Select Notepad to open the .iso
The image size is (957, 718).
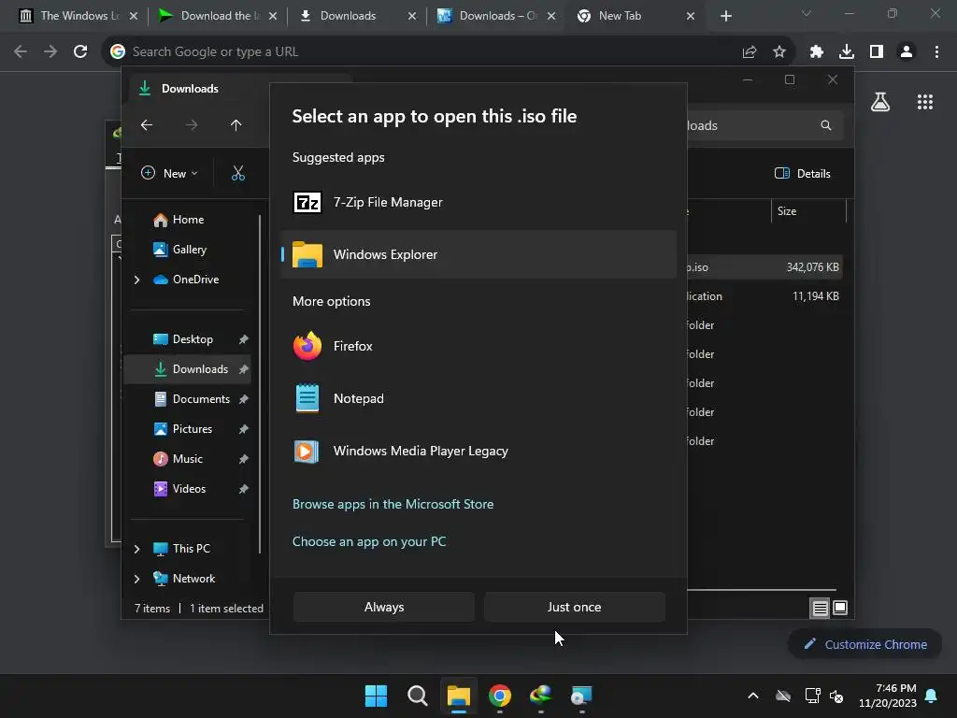click(x=478, y=398)
